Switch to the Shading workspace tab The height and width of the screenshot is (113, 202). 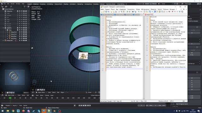pos(66,4)
